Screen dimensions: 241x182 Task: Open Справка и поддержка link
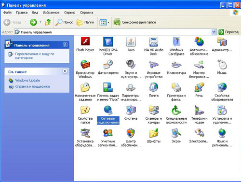(32, 86)
